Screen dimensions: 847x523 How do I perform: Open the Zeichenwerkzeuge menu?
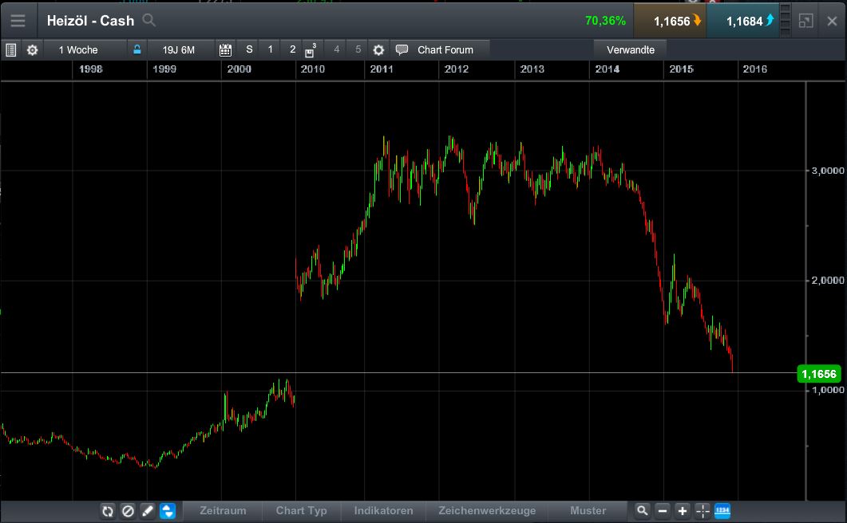[x=487, y=511]
